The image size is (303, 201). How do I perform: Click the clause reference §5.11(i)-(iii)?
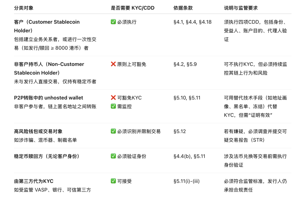tap(187, 181)
